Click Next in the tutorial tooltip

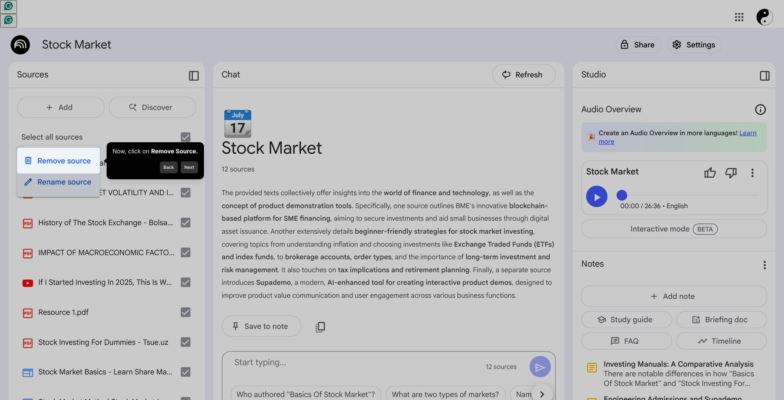(x=189, y=167)
